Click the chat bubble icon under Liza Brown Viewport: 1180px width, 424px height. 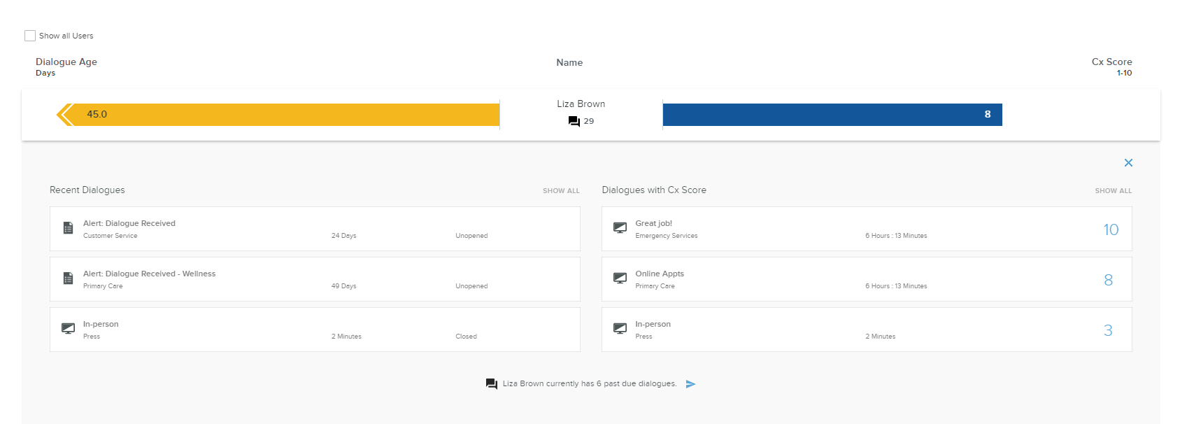pyautogui.click(x=574, y=121)
